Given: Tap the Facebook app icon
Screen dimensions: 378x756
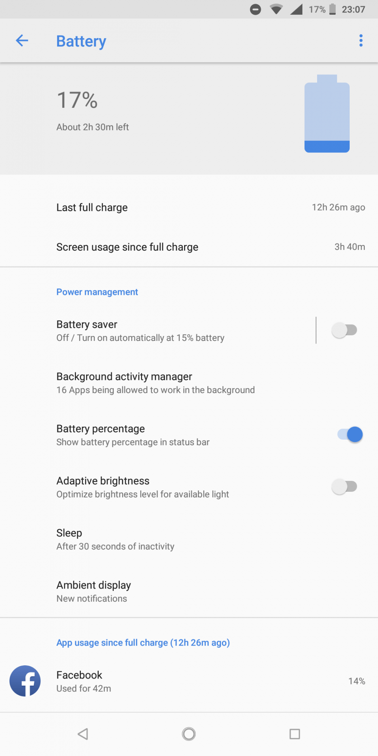Looking at the screenshot, I should coord(25,681).
